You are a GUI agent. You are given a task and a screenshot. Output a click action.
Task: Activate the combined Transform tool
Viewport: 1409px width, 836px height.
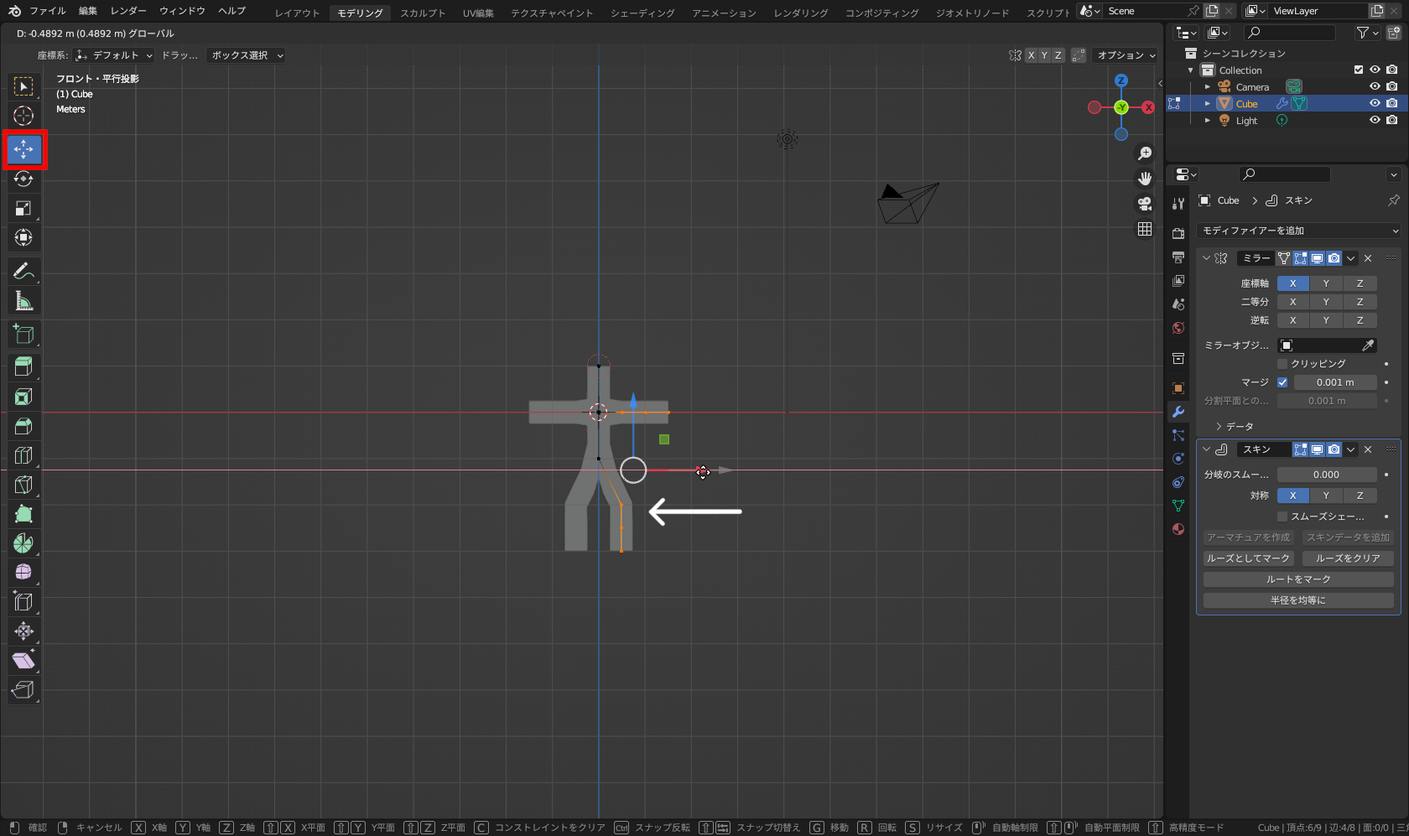[x=23, y=237]
